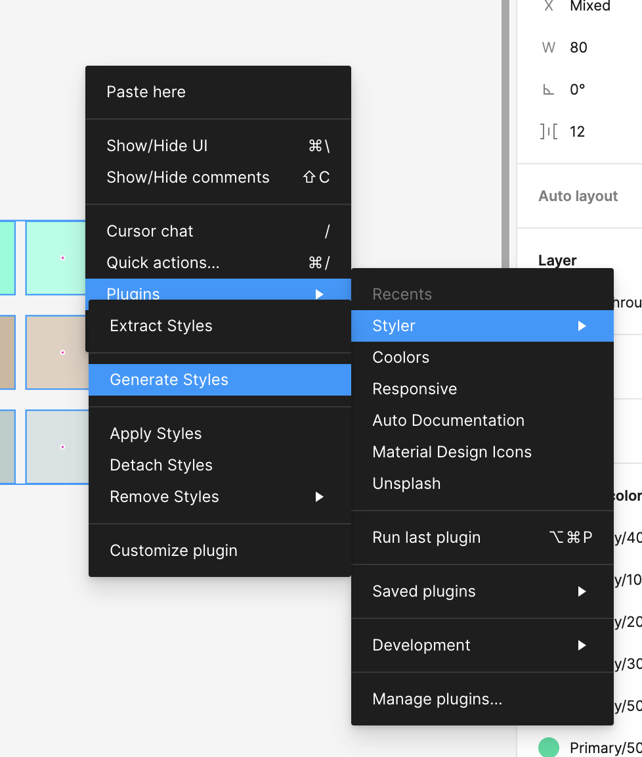The height and width of the screenshot is (757, 642).
Task: Launch the Coolors plugin
Action: point(400,357)
